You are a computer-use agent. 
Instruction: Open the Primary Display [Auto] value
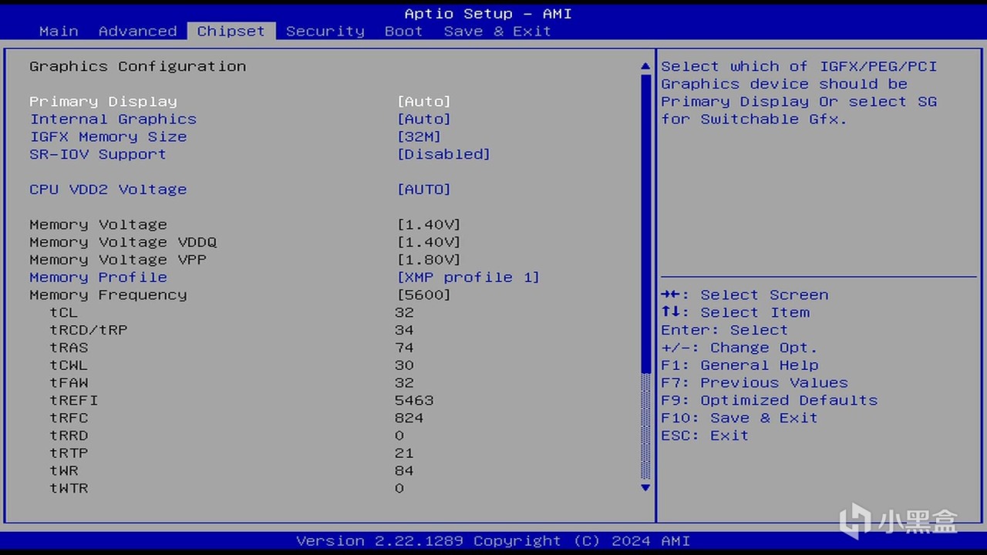coord(423,101)
